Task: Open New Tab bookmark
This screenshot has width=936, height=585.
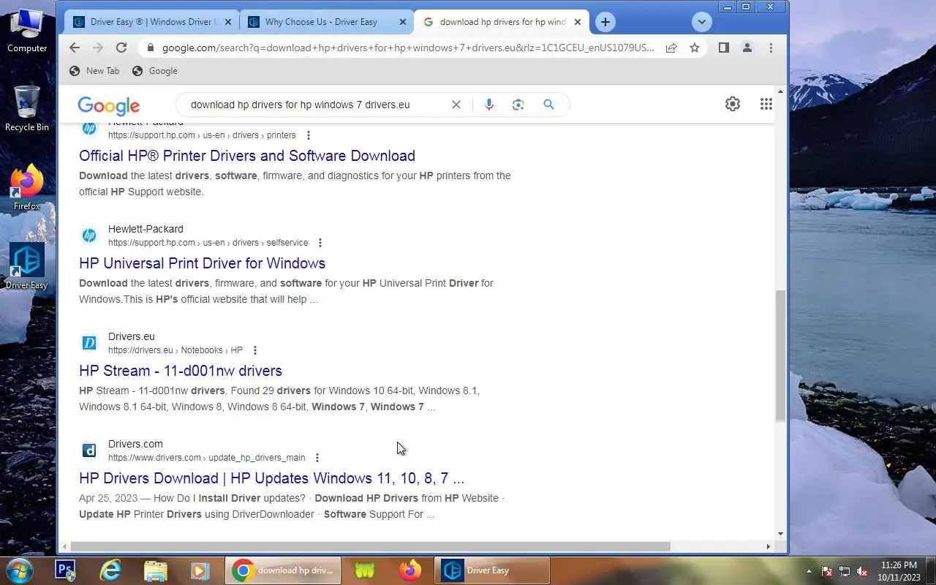Action: pyautogui.click(x=94, y=71)
